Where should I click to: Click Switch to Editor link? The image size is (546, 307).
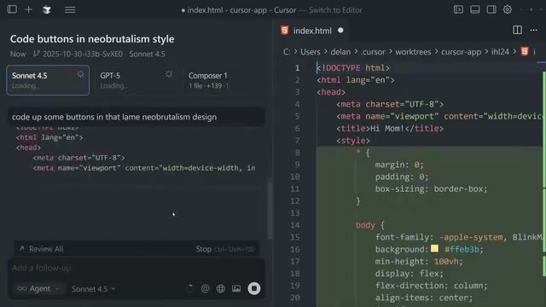[335, 10]
